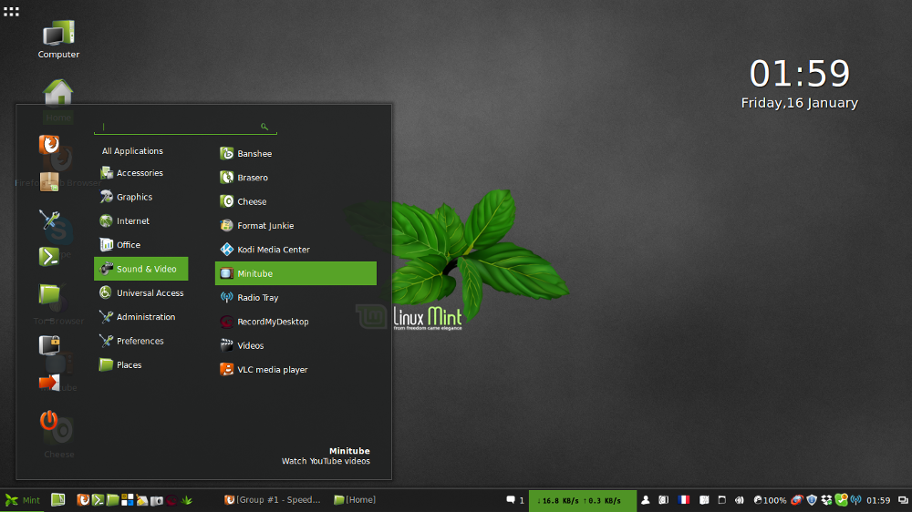
Task: Launch Kodi Media Center
Action: (295, 250)
